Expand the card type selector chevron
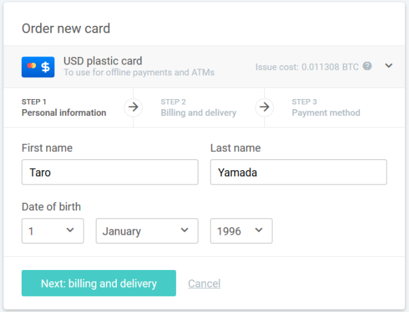The height and width of the screenshot is (312, 409). pos(389,66)
